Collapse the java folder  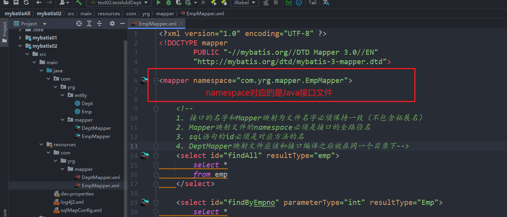41,71
